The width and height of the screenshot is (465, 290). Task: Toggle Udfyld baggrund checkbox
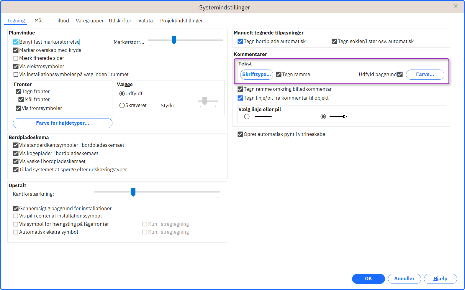pos(400,74)
